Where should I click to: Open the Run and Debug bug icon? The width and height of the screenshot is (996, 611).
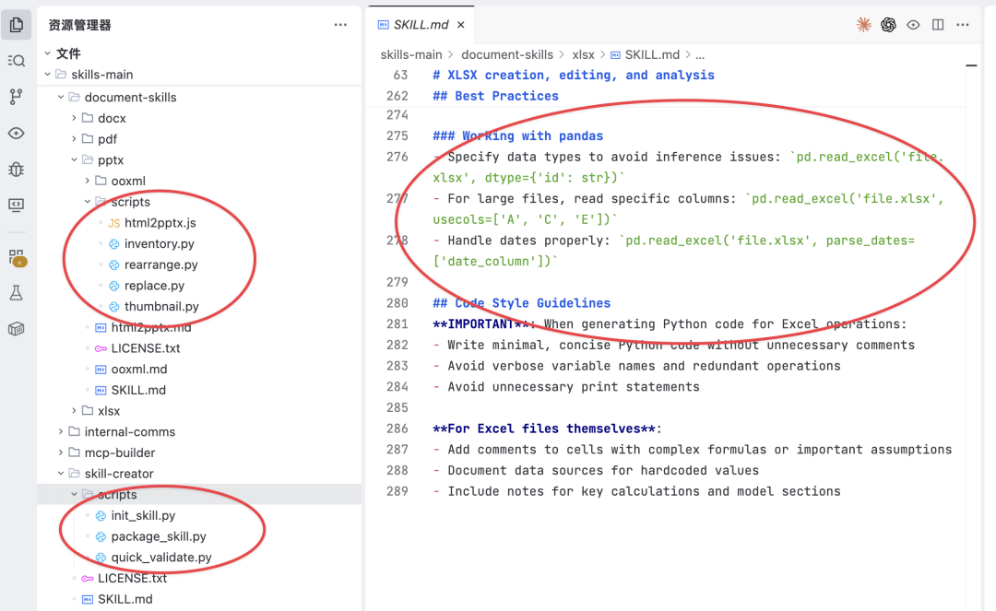click(x=17, y=169)
